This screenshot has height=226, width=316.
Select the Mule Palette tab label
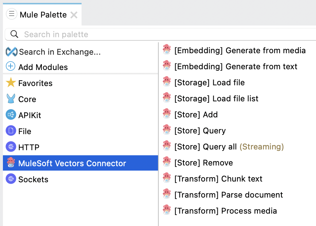point(43,15)
